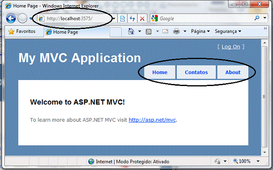Viewport: 273px width, 170px height.
Task: Click the Modo Protegido: Ativado status text
Action: (142, 162)
